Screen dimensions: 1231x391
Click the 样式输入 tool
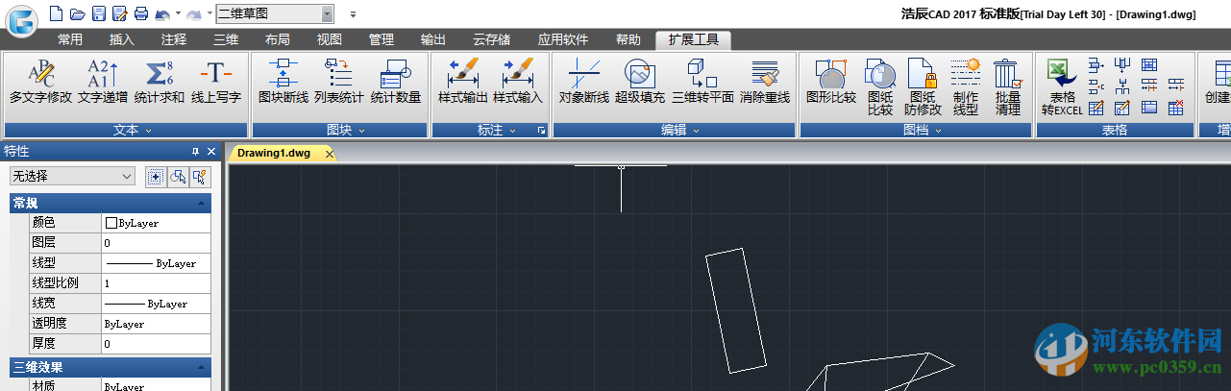coord(518,82)
